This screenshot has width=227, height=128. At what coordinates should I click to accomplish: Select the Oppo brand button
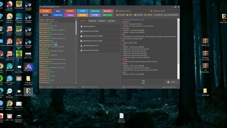coord(58,11)
